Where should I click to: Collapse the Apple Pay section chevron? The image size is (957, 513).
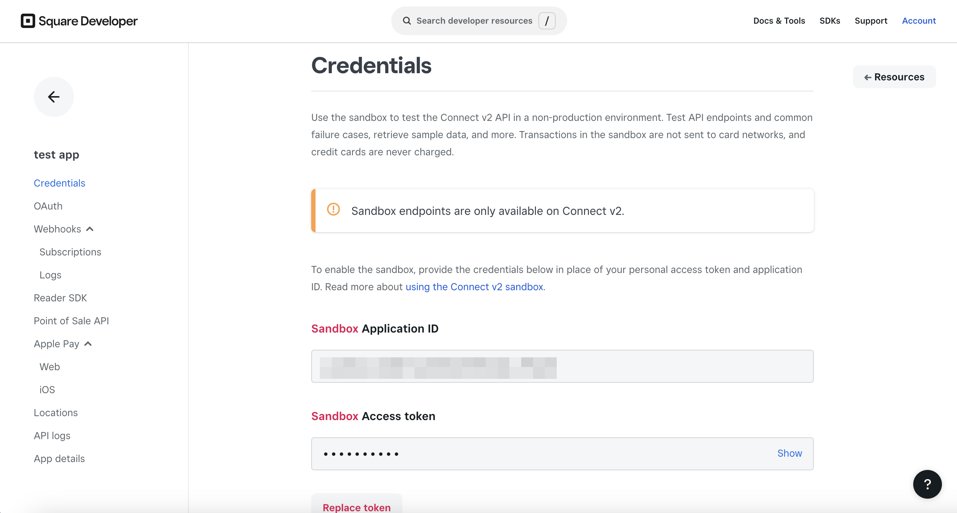coord(88,344)
